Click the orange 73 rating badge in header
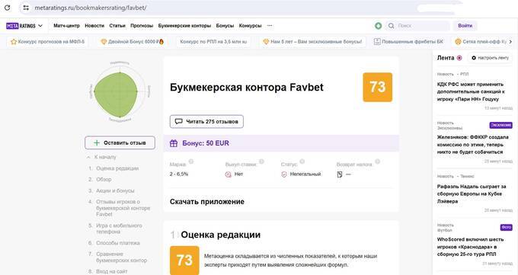Image resolution: width=518 pixels, height=275 pixels. pos(378,88)
